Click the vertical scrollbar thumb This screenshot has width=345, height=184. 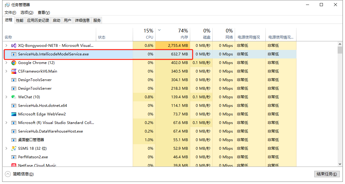[340, 50]
